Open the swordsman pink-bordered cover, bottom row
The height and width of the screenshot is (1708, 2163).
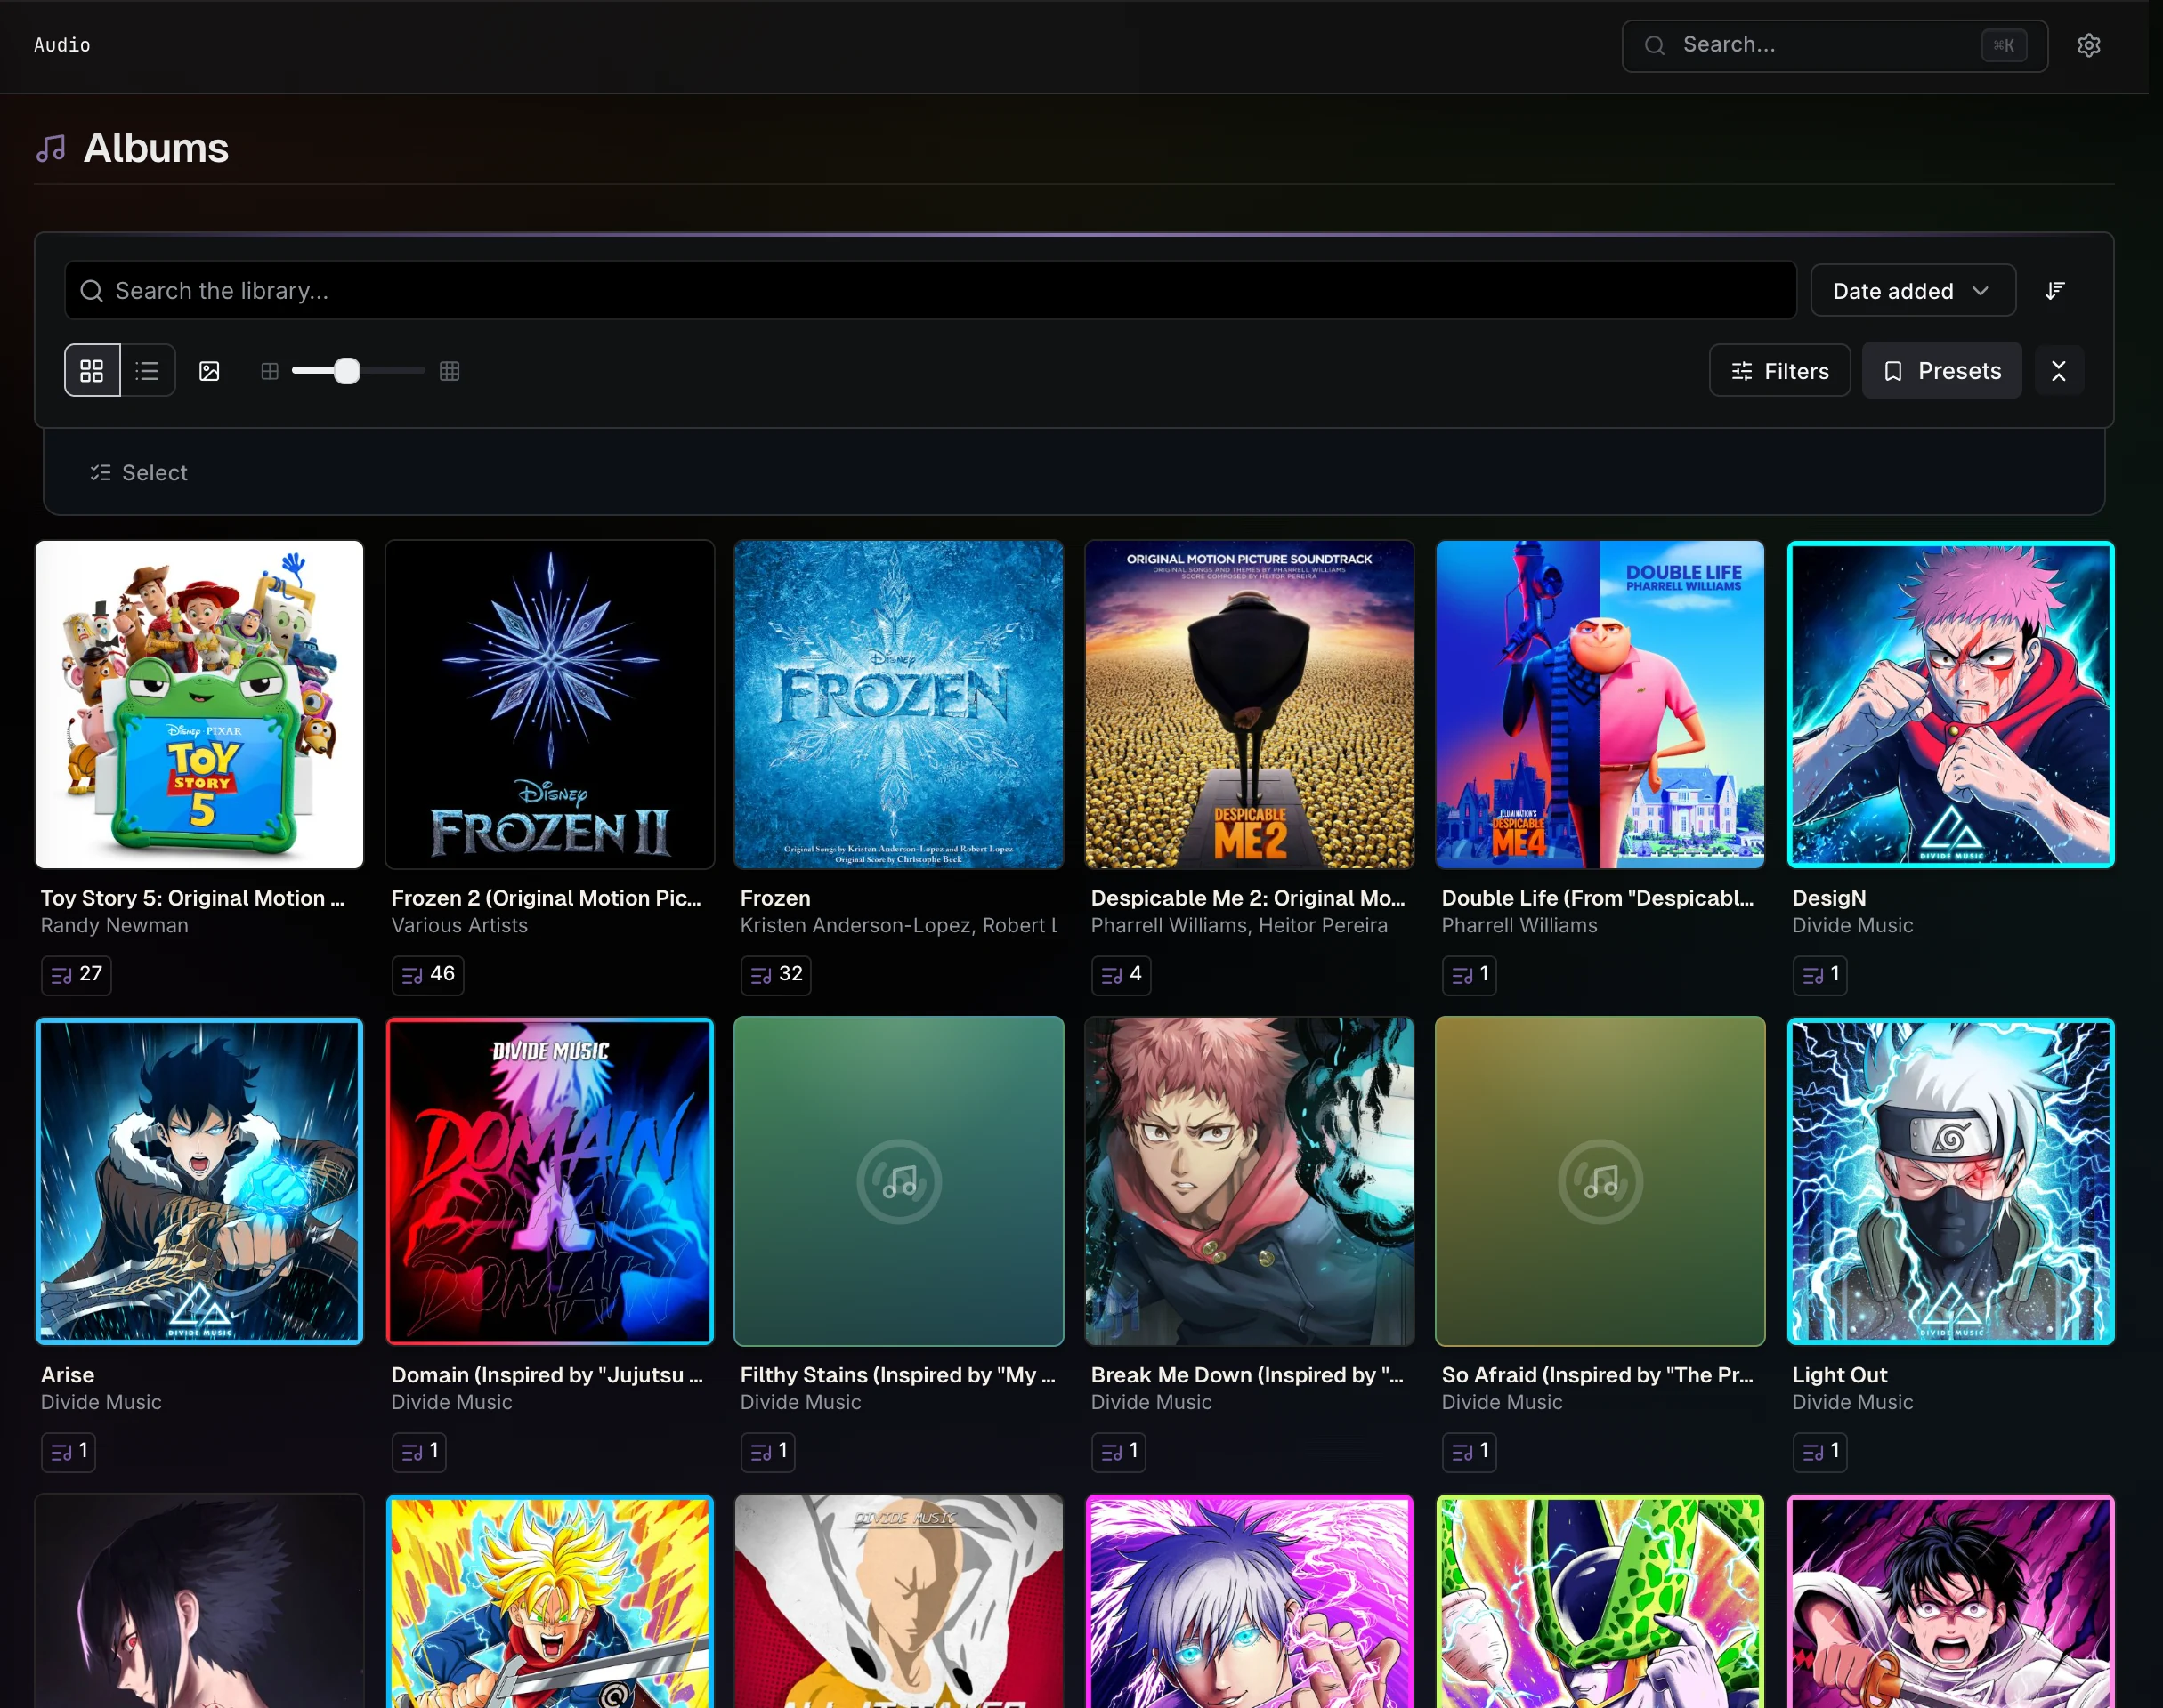coord(1950,1601)
